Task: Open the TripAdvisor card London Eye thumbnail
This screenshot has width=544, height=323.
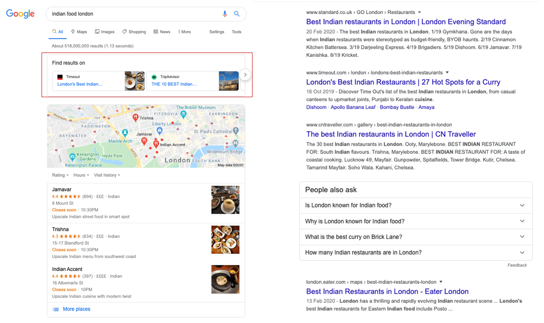Action: point(228,81)
